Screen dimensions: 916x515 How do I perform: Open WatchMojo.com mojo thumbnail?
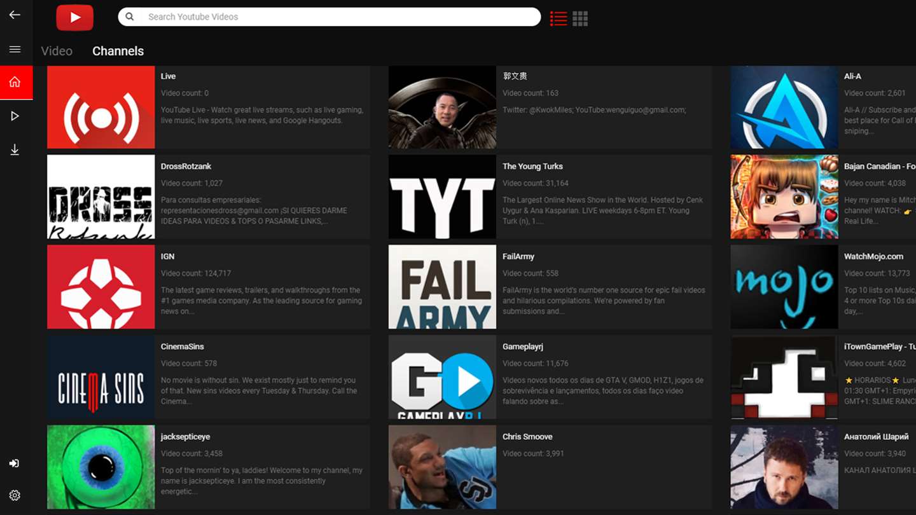[x=784, y=287]
